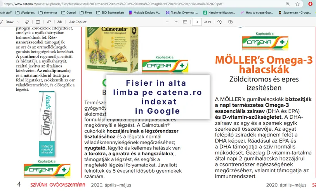Screen dimensions: 316x192
Task: Open the Translate document tool
Action: (x=59, y=22)
